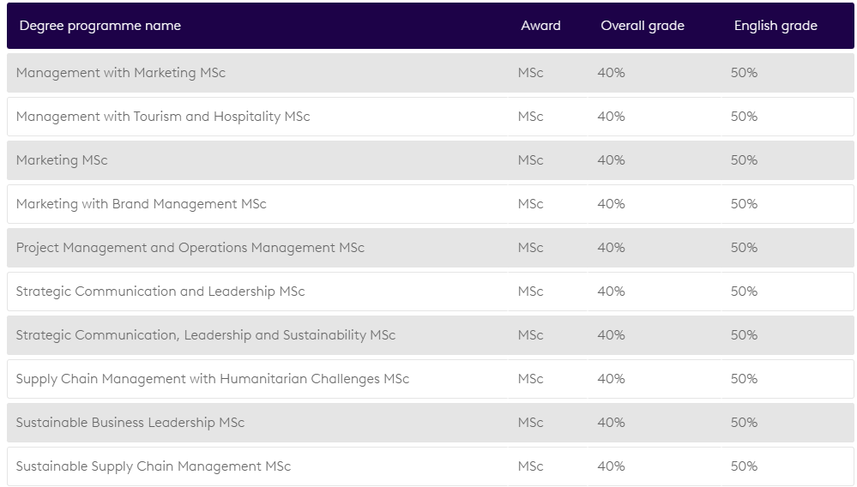Click the 50% English grade for Marketing with Brand Management
This screenshot has height=487, width=857.
(744, 204)
